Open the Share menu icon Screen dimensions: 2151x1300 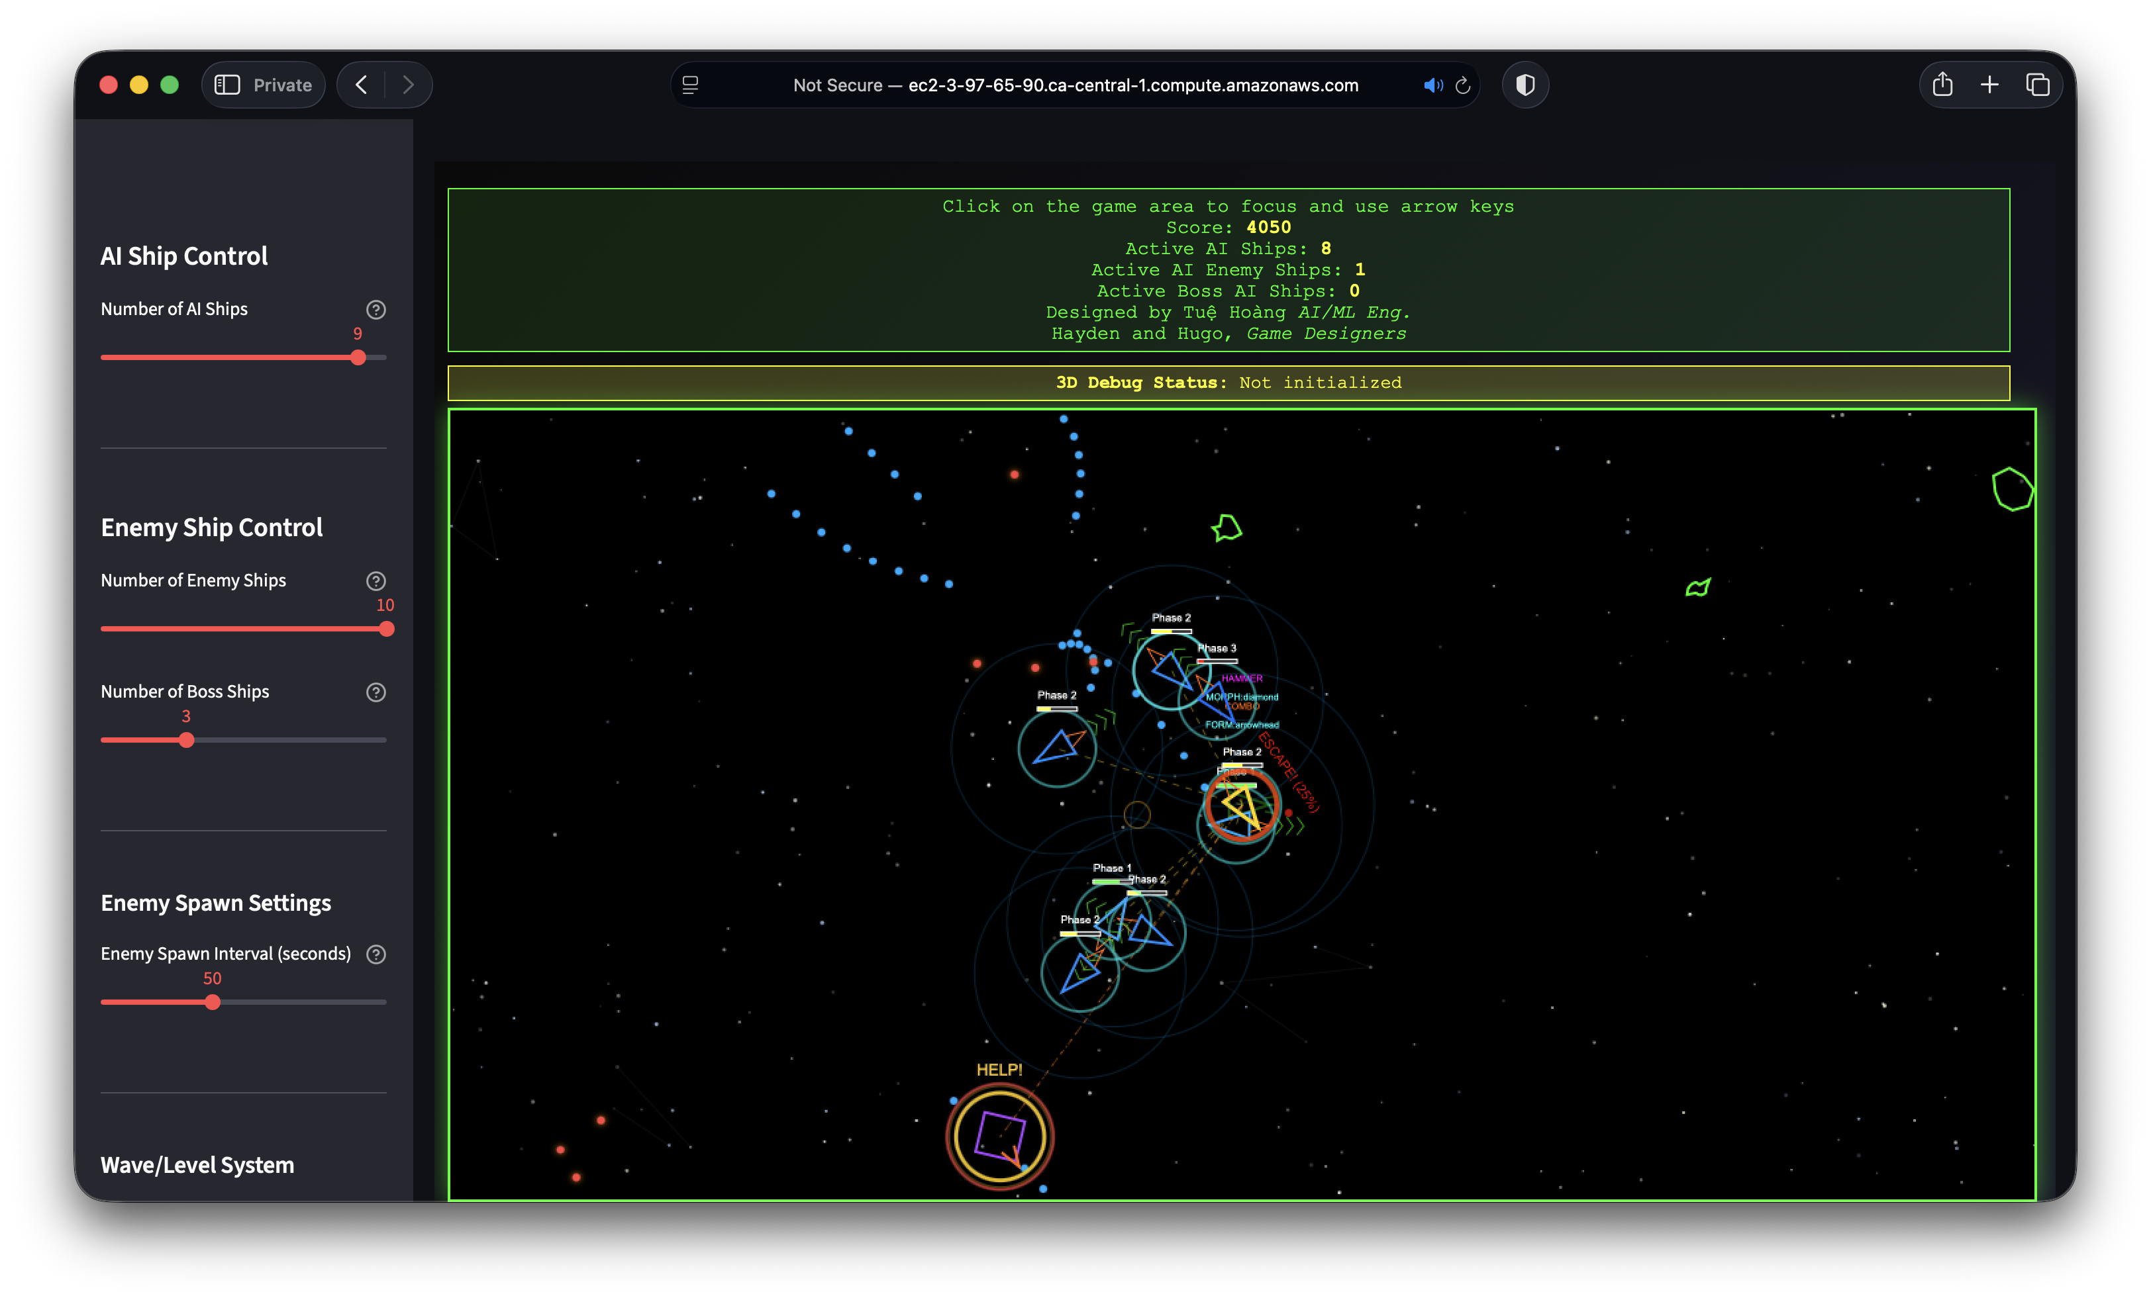tap(1942, 84)
